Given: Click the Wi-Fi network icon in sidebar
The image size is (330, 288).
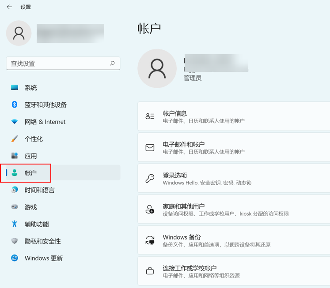Looking at the screenshot, I should pos(15,122).
